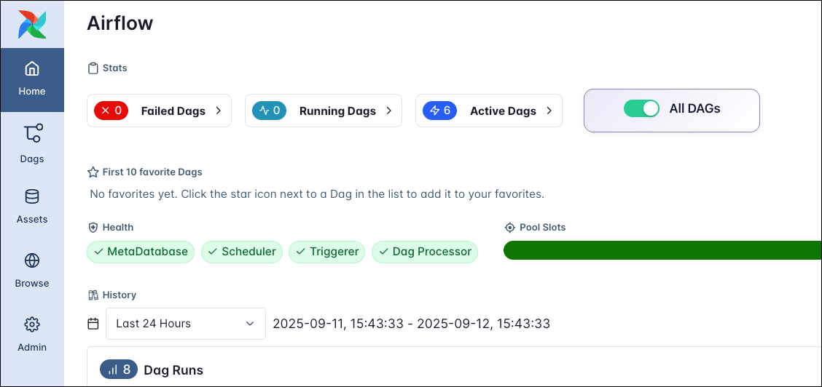822x387 pixels.
Task: Click the Active Dags stat button
Action: (488, 111)
